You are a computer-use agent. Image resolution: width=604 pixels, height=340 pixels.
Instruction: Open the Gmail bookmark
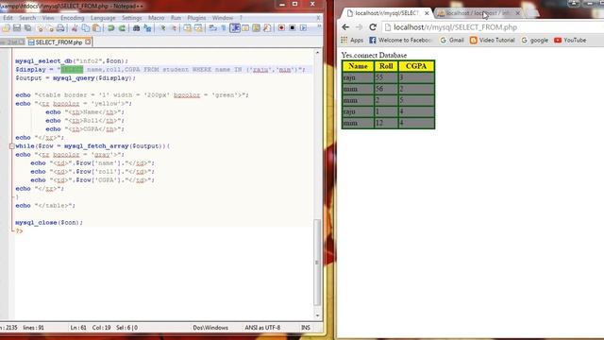452,40
